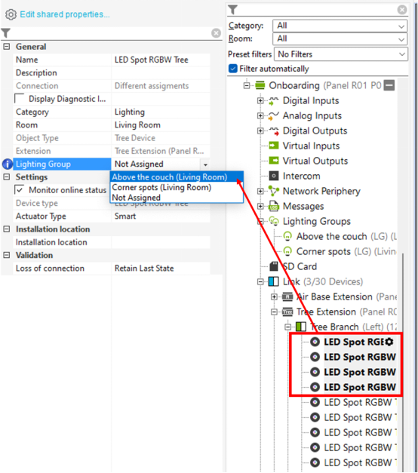Click the gear icon beside Edit shared properties
This screenshot has width=418, height=473.
(11, 14)
